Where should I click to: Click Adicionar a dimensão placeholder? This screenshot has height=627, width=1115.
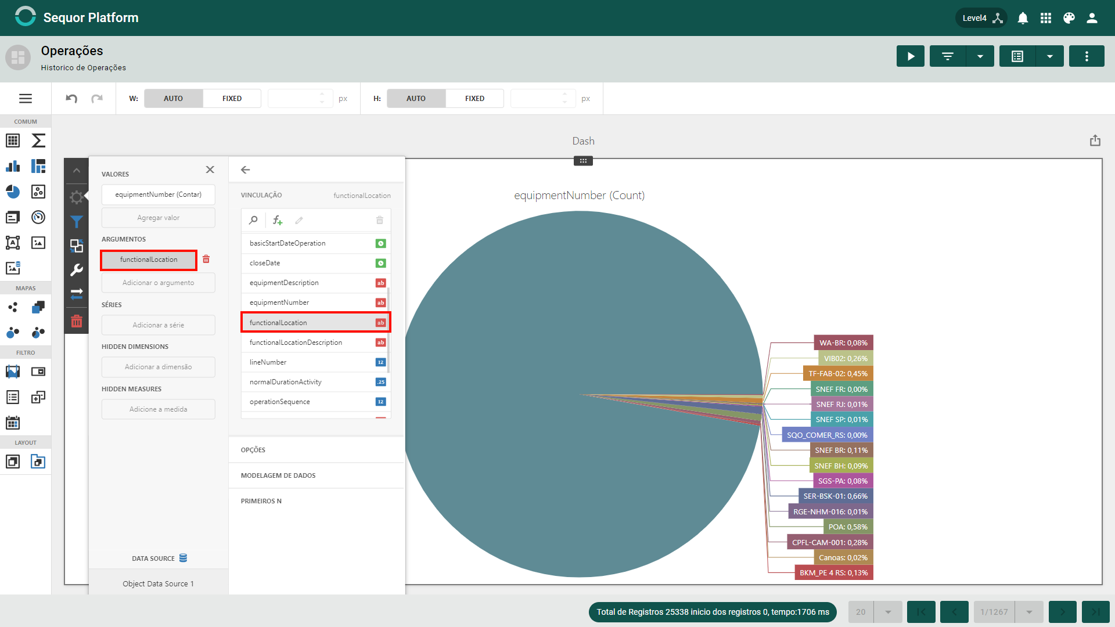coord(159,367)
